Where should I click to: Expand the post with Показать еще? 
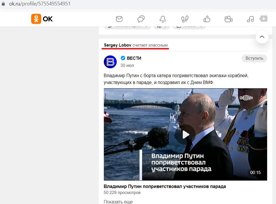point(118,202)
